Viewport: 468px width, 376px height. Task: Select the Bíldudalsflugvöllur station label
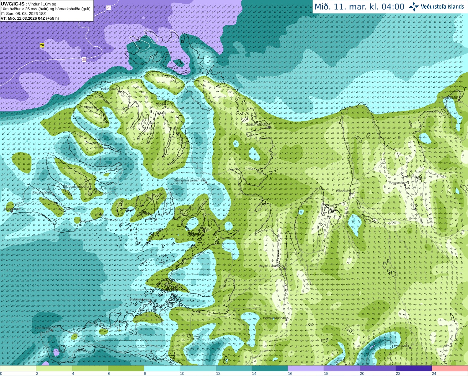(x=76, y=186)
